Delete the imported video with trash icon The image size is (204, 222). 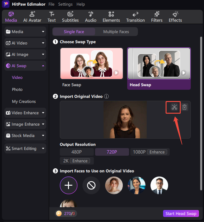click(184, 107)
